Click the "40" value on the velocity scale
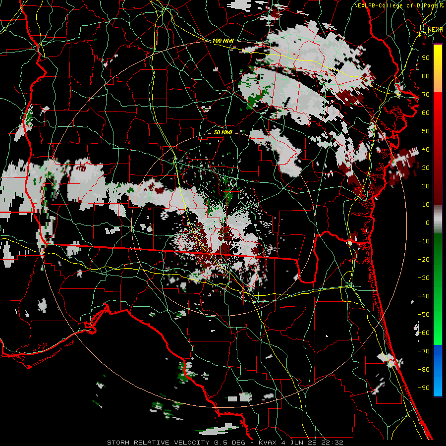 (426, 149)
